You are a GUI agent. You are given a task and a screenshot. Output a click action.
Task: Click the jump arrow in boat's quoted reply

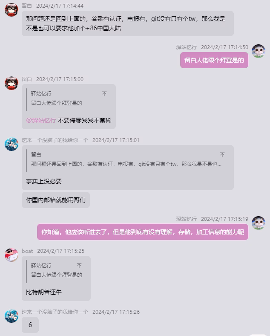[x=79, y=266]
